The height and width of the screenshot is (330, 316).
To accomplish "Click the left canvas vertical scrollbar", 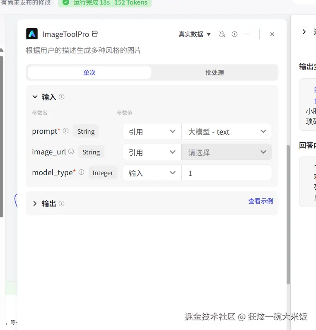I will click(x=2, y=136).
